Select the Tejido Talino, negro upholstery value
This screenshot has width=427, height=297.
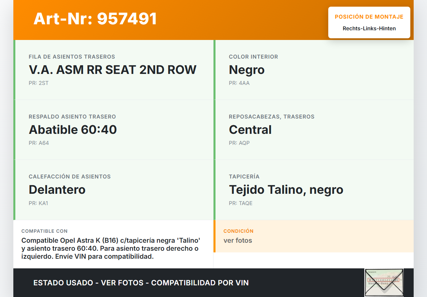coord(286,190)
